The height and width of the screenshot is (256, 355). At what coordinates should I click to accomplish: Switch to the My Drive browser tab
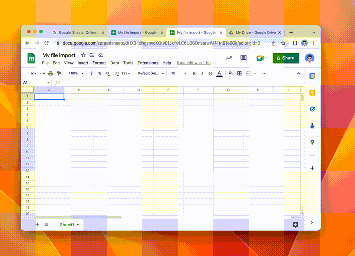coord(256,33)
